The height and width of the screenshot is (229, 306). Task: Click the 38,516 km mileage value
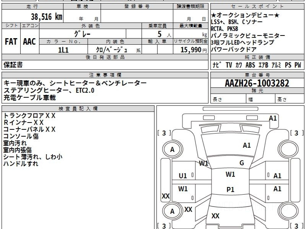click(x=47, y=17)
